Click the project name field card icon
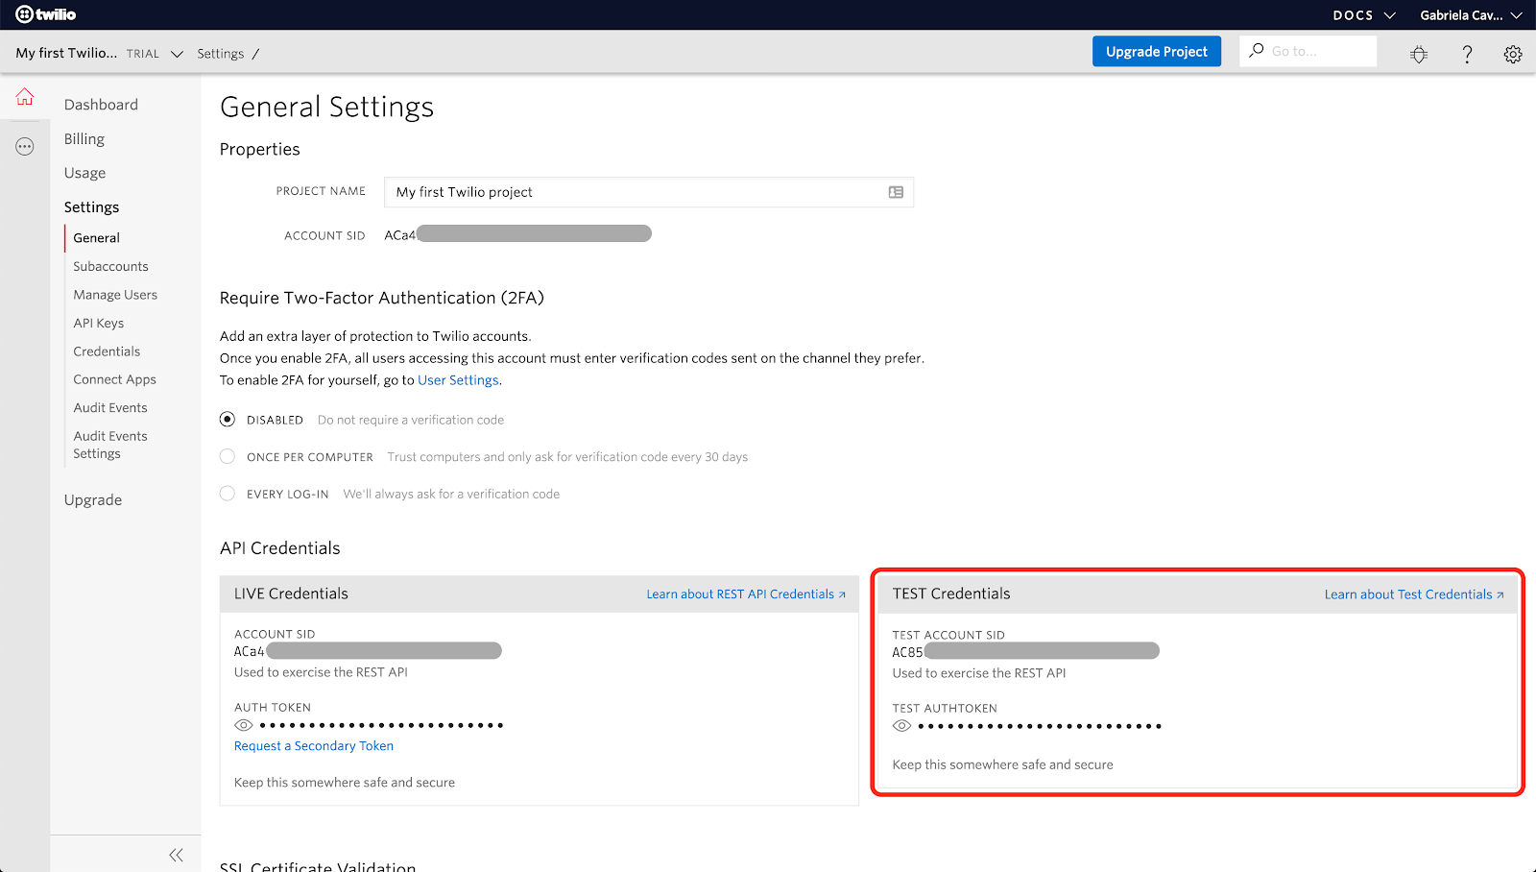The height and width of the screenshot is (872, 1536). (x=896, y=192)
